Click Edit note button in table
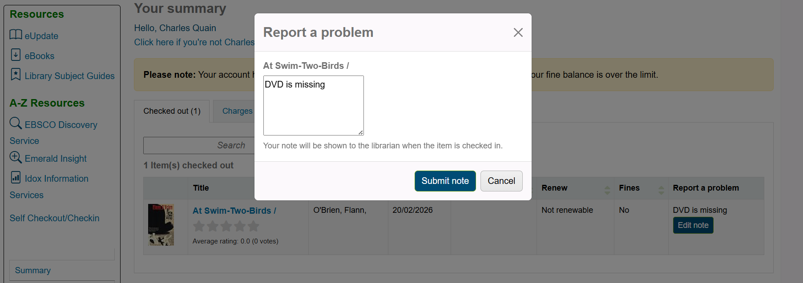803x283 pixels. click(x=693, y=225)
